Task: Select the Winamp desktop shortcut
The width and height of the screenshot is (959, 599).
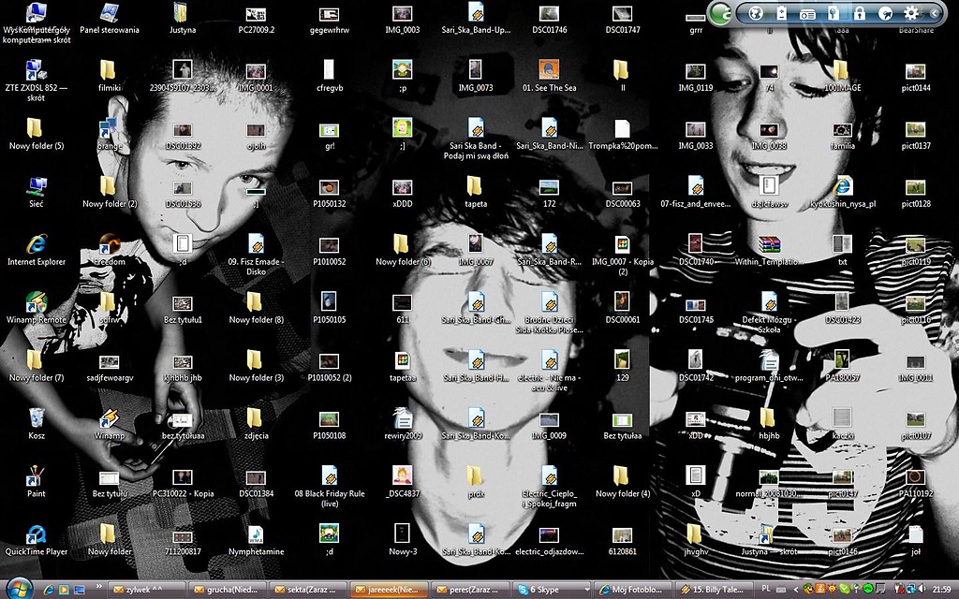Action: (x=110, y=424)
